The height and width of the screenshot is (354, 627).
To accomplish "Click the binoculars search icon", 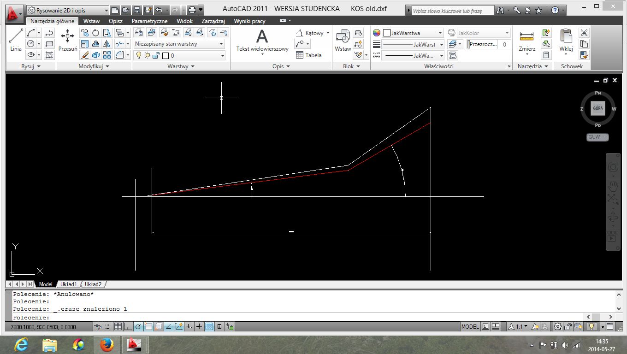I will [x=501, y=10].
